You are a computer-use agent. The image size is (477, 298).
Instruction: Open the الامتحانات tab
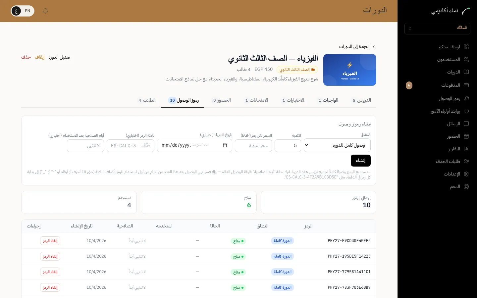(256, 100)
